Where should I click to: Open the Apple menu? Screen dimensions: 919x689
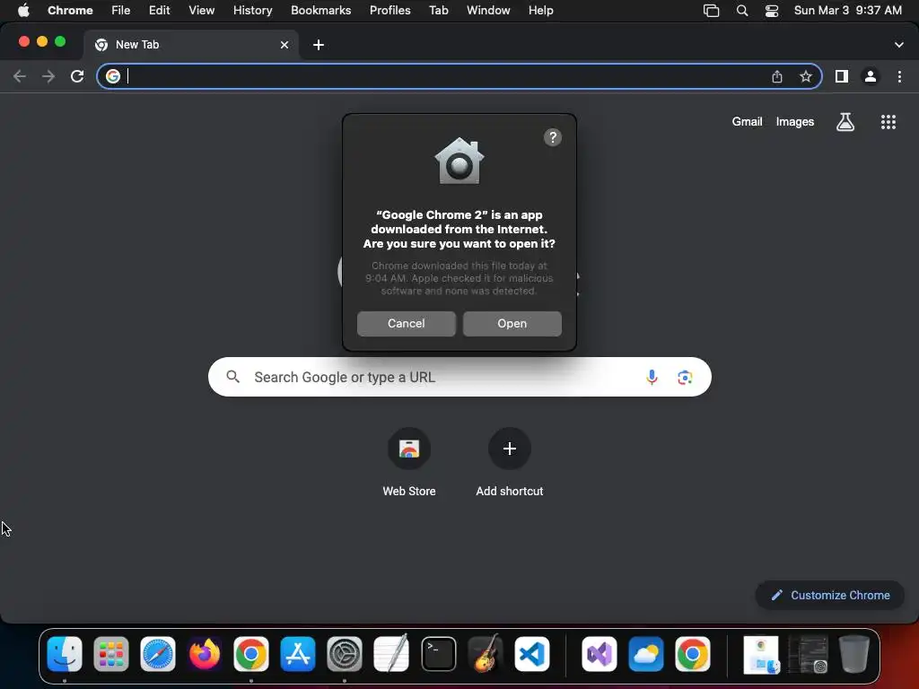[23, 11]
